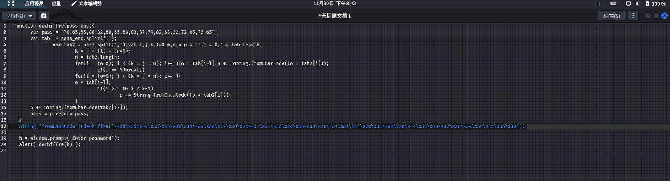Click the line starting 'var pass = "70,65,85'
The image size is (670, 181).
click(x=124, y=32)
